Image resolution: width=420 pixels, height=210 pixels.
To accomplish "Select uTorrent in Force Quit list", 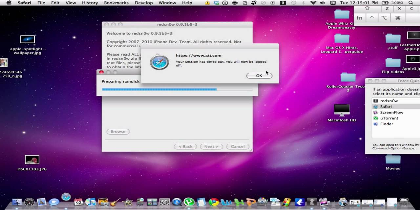I will 396,118.
